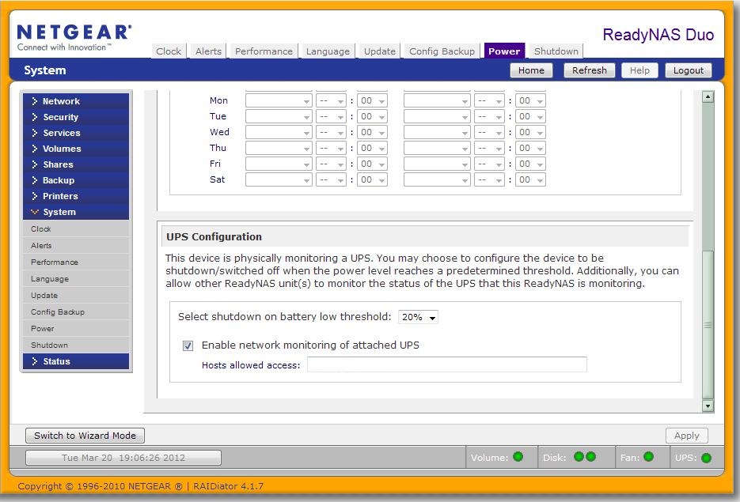Click the scroll down arrow
740x502 pixels.
click(x=708, y=406)
